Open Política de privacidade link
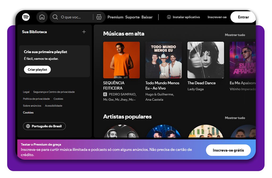Screen dimensions: 272x178 click(36, 99)
